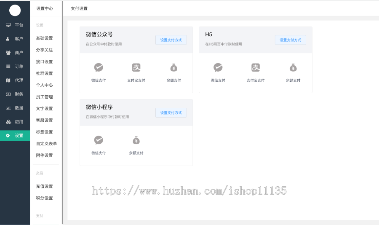Click the 支付设置 page title
Screen dimensions: 379x225
79,8
